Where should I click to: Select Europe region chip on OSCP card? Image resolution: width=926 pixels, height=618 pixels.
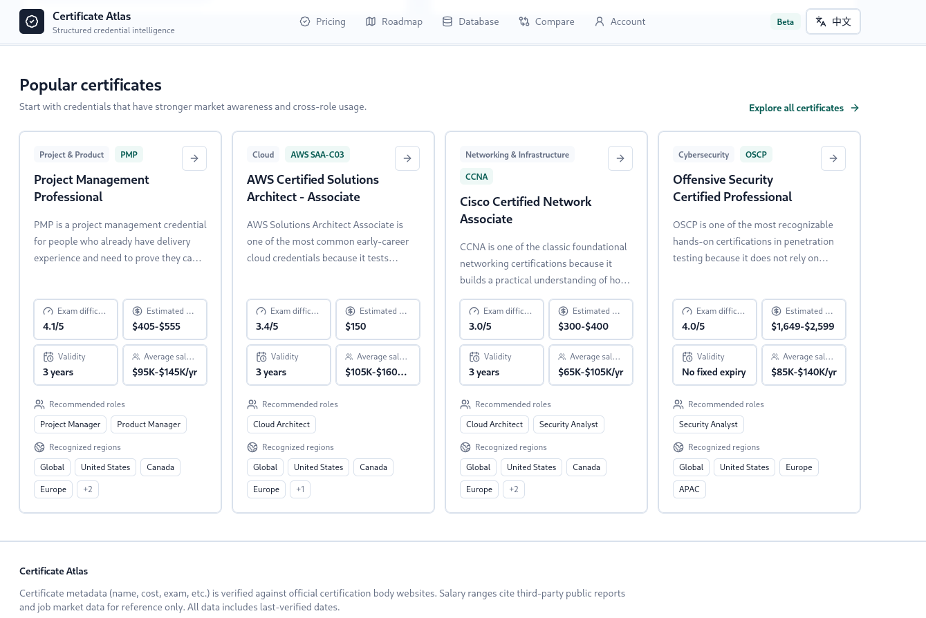(799, 467)
